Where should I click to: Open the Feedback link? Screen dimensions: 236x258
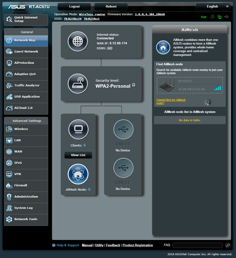point(113,245)
